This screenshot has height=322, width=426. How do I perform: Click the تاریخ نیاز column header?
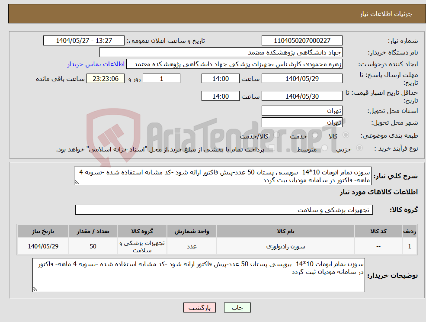[x=43, y=232]
